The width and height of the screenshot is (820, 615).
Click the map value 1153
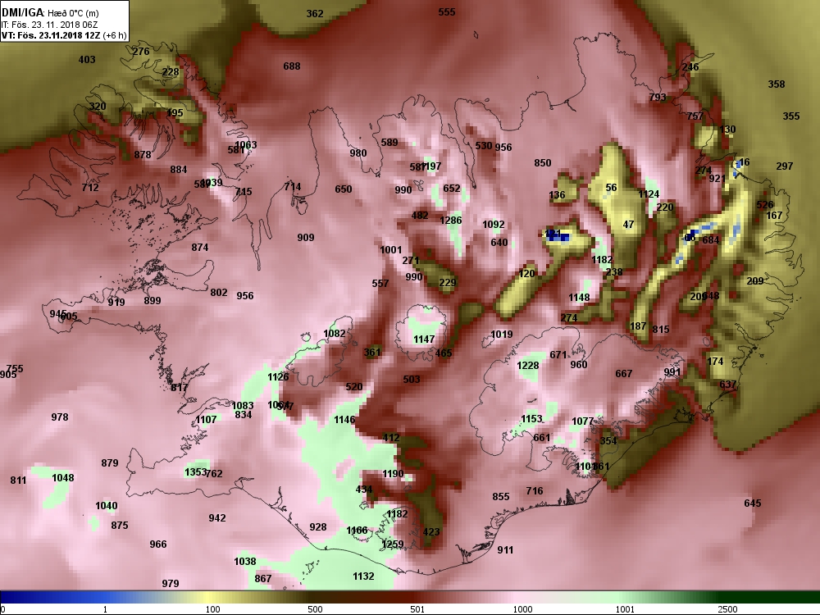point(532,419)
